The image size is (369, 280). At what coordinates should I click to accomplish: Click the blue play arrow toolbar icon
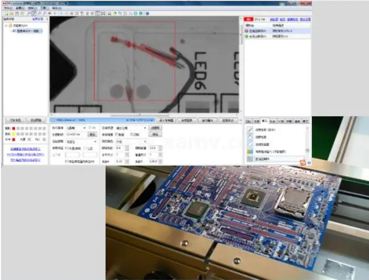(61, 13)
